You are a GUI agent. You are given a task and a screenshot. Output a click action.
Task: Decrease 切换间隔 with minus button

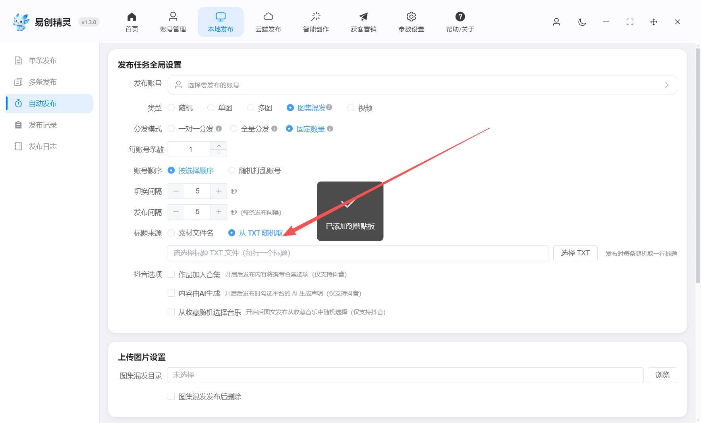[x=176, y=191]
